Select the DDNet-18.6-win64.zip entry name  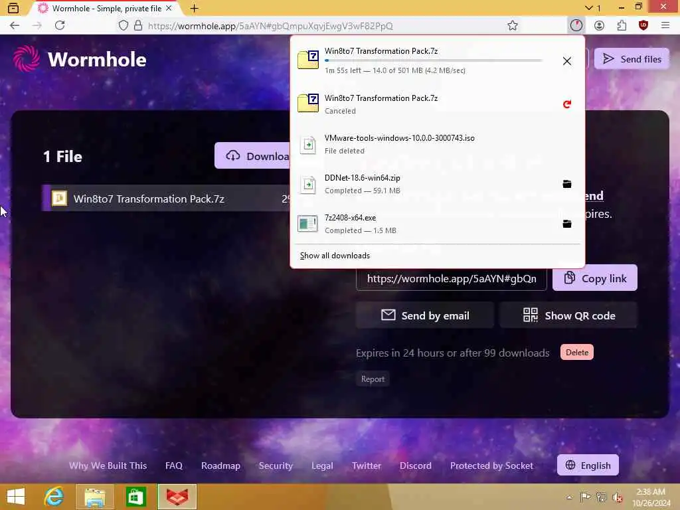[x=362, y=178]
